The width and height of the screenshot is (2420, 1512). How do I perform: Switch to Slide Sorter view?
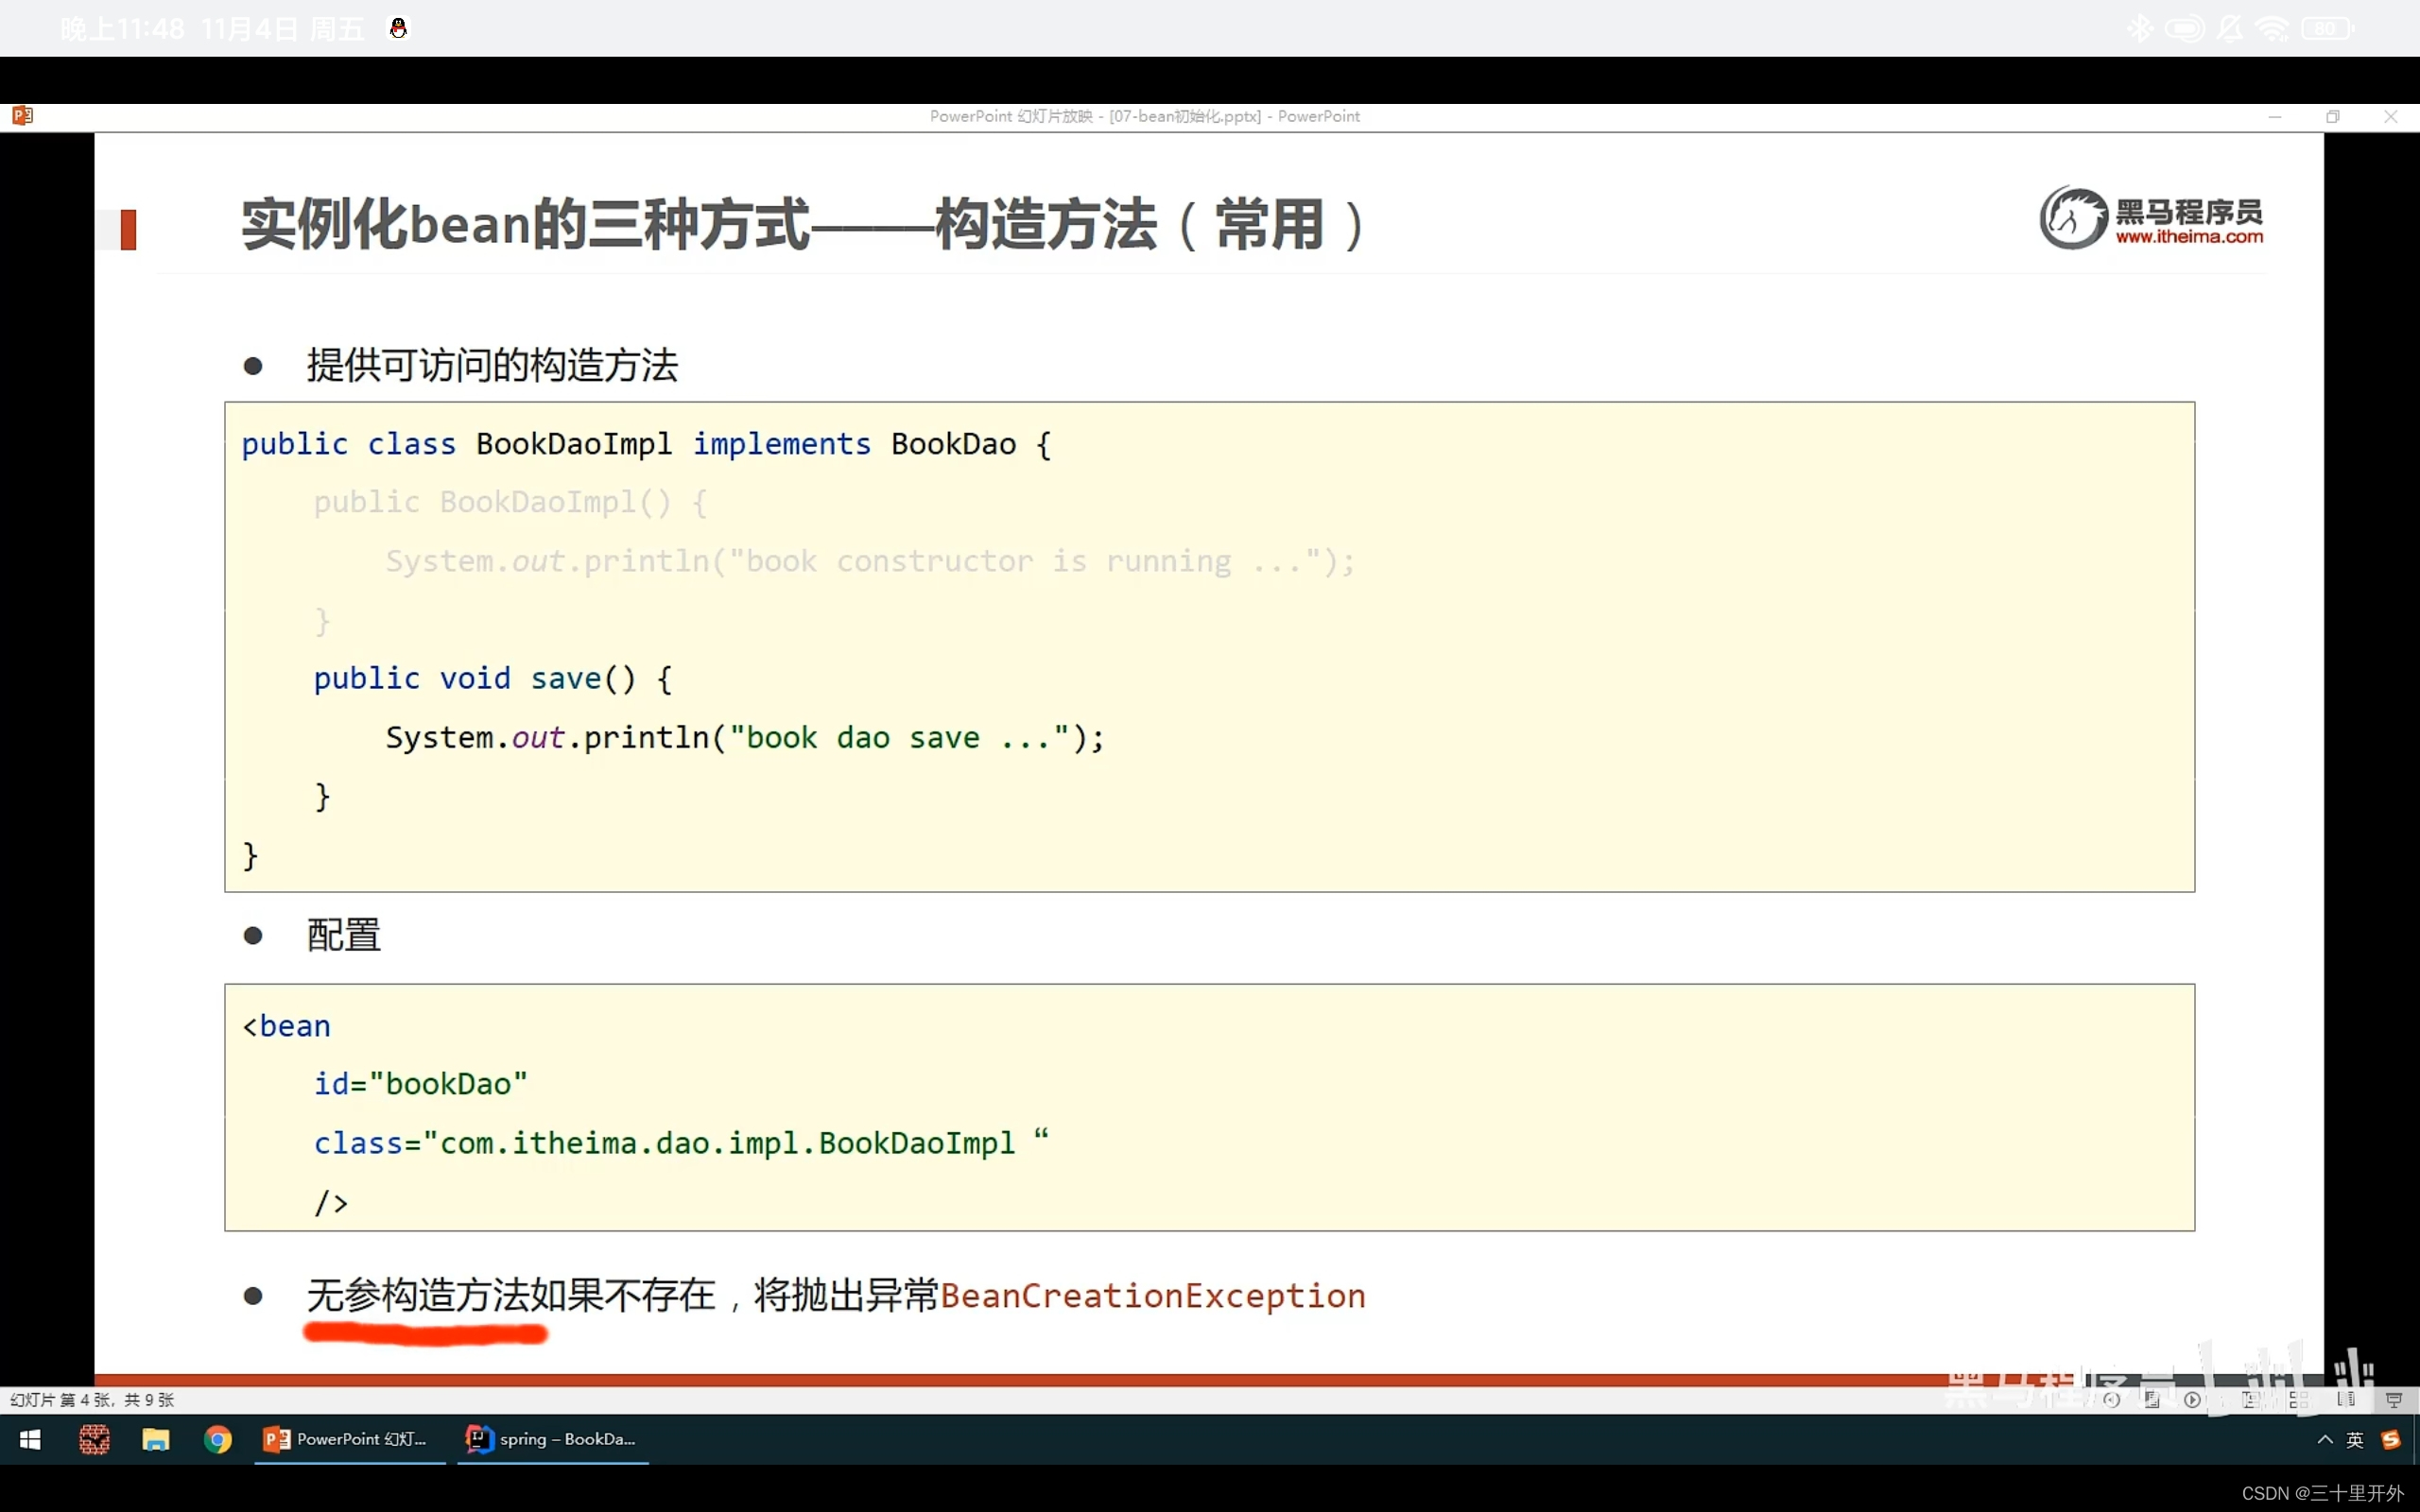pyautogui.click(x=2299, y=1400)
